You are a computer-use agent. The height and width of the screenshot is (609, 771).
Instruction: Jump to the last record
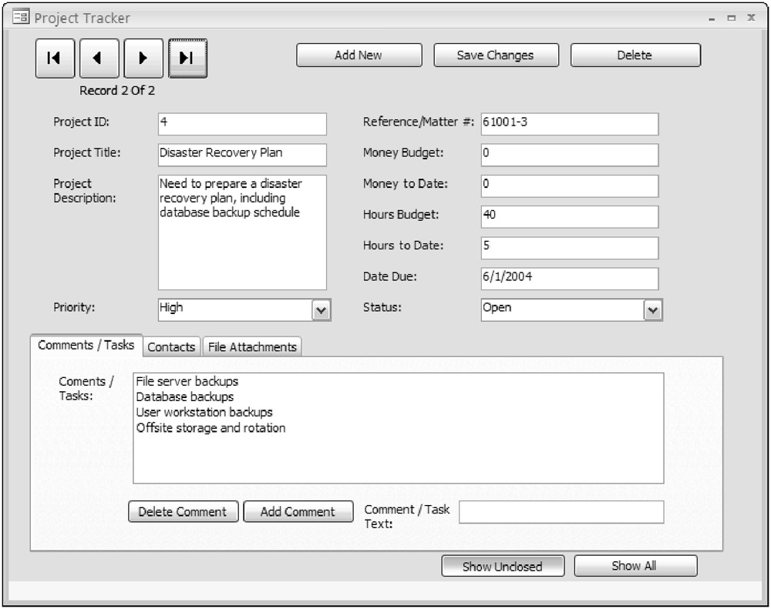pyautogui.click(x=187, y=59)
